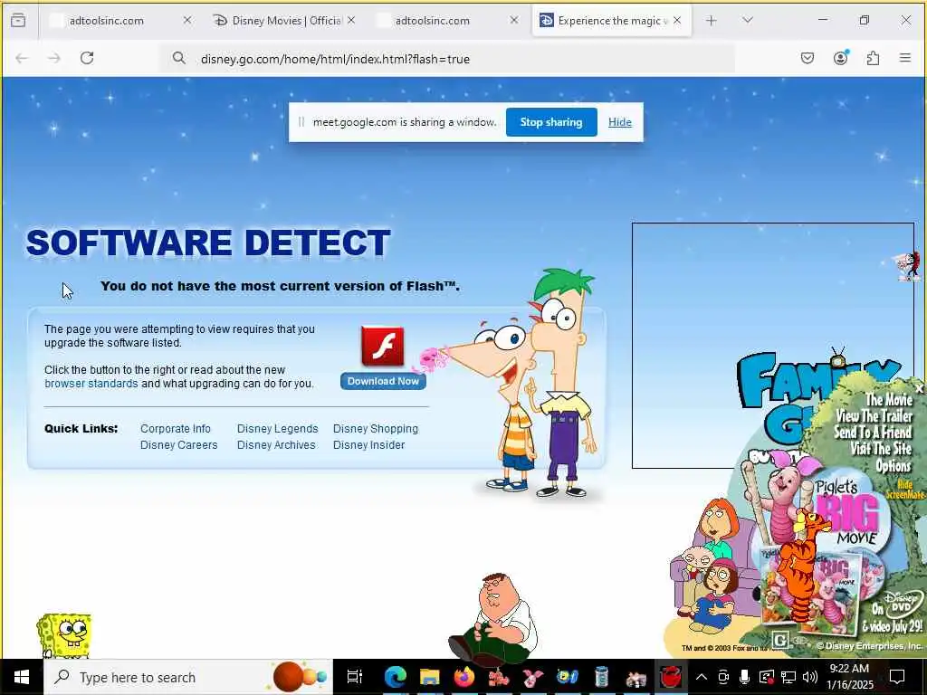This screenshot has width=927, height=695.
Task: Switch to the Disney Movies | Official tab
Action: (287, 21)
